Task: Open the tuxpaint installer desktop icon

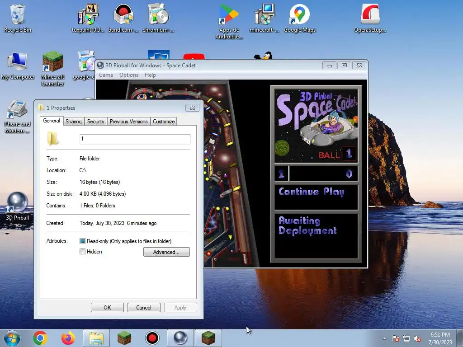Action: coord(88,18)
